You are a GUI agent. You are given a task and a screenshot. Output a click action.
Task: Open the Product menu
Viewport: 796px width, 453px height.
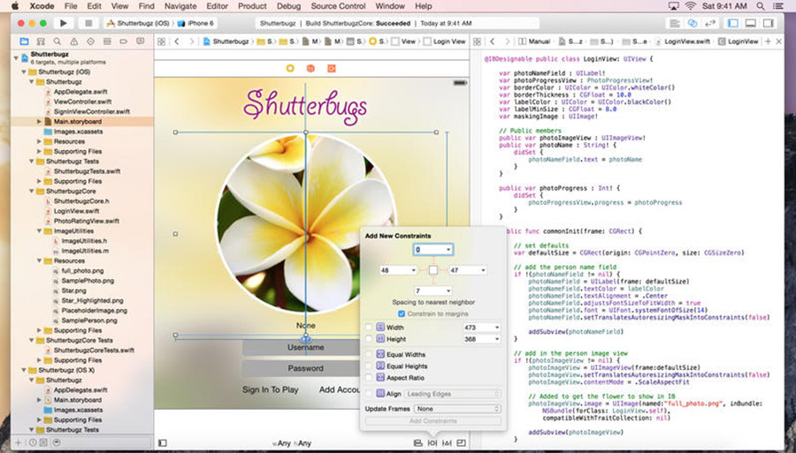(252, 6)
